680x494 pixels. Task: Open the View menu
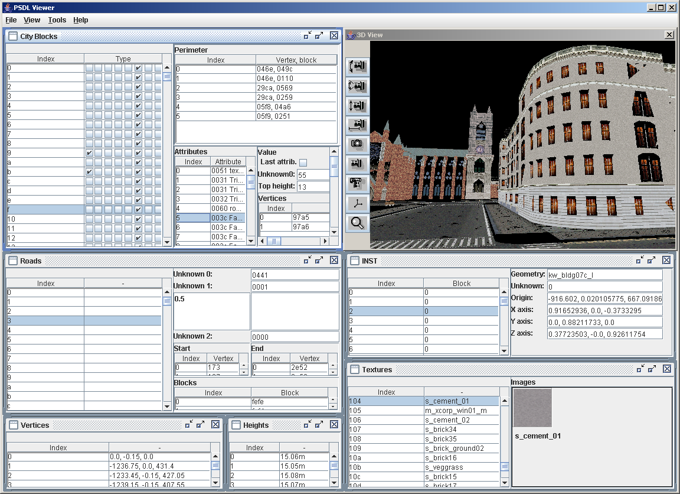(32, 20)
